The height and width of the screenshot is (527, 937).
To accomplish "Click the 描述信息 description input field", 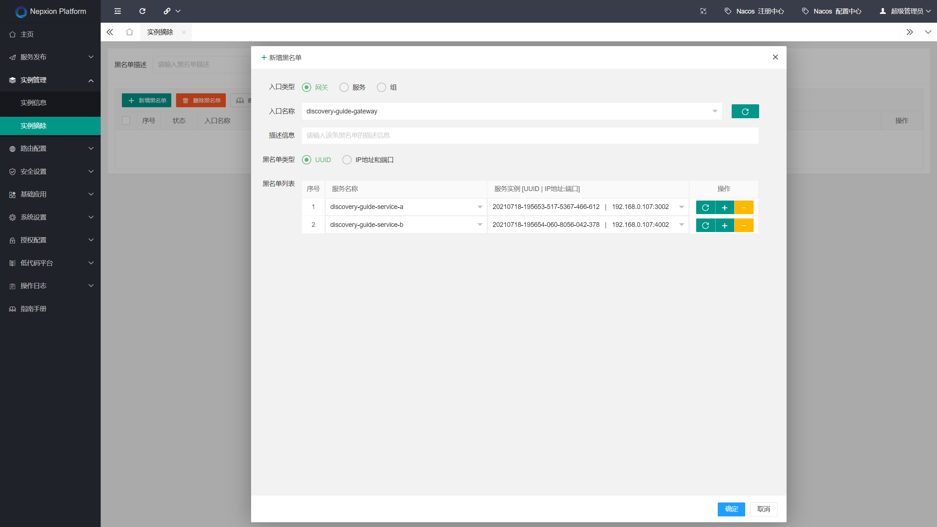I will click(530, 135).
